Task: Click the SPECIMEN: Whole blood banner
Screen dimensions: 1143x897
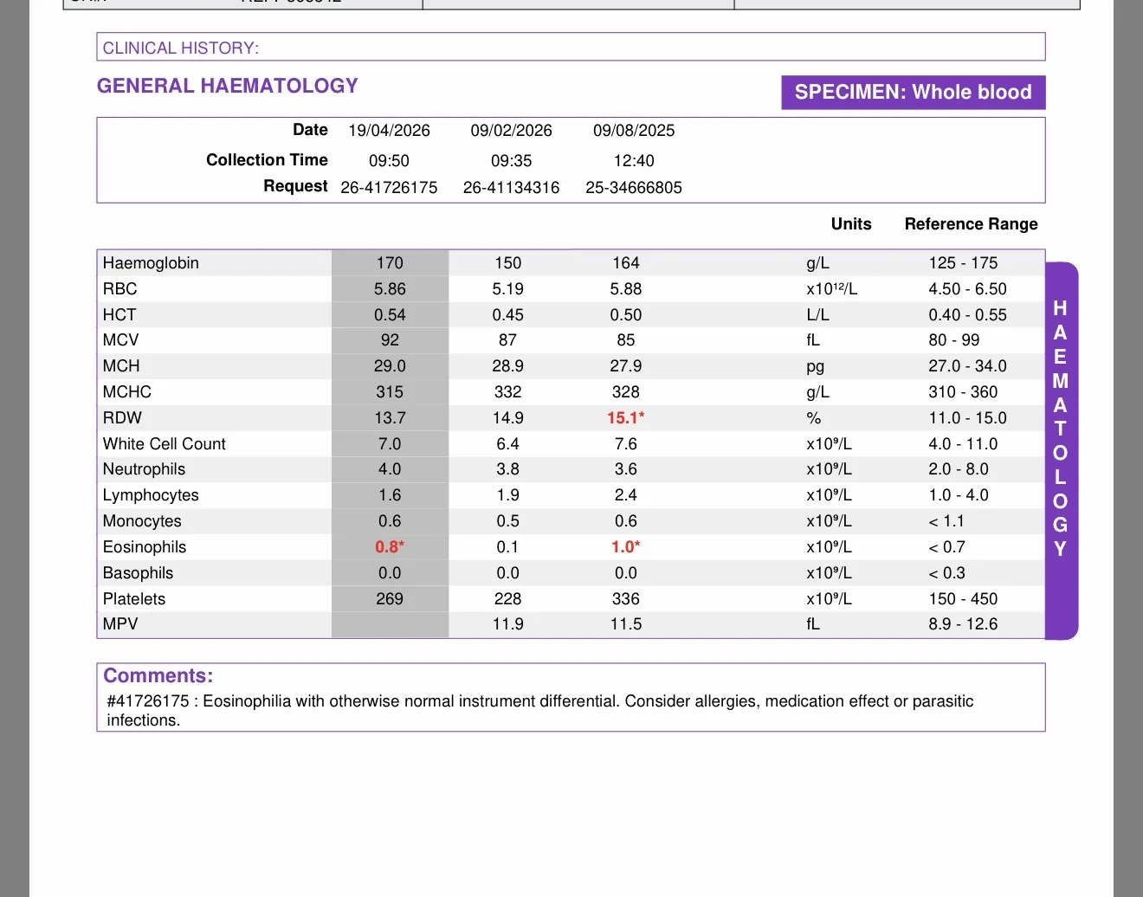Action: click(x=914, y=93)
